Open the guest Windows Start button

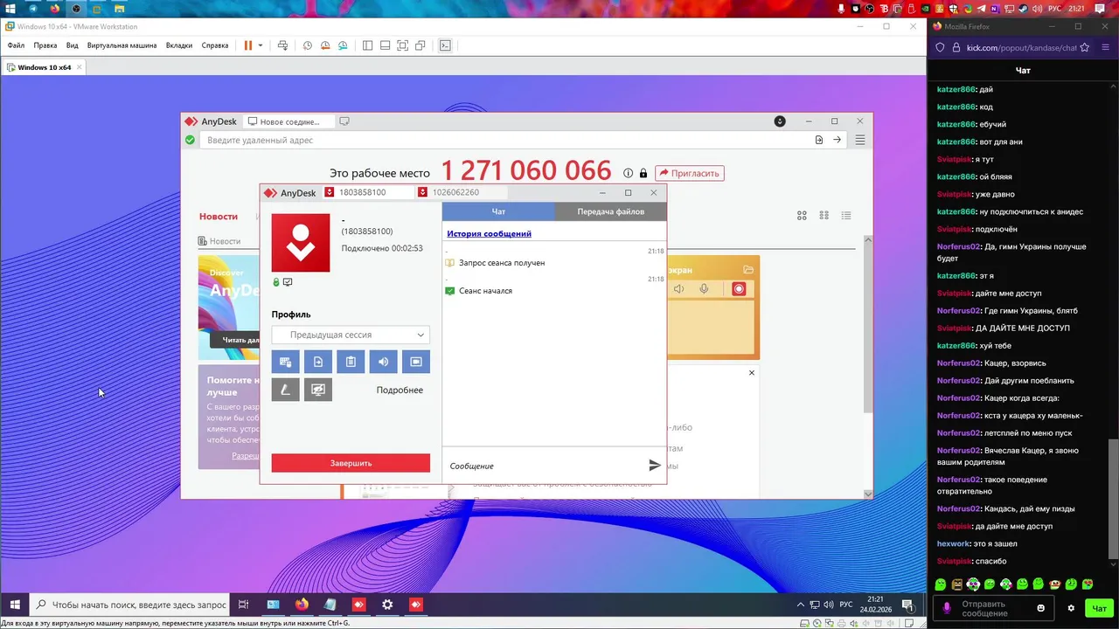tap(15, 605)
